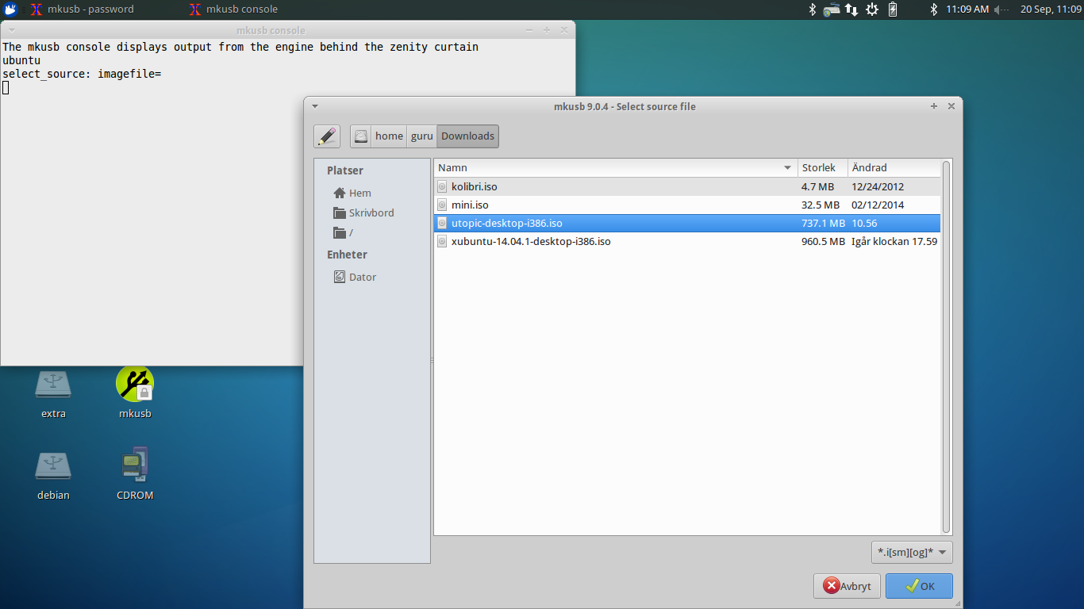Image resolution: width=1084 pixels, height=609 pixels.
Task: Click the Enheter sidebar heading
Action: point(347,255)
